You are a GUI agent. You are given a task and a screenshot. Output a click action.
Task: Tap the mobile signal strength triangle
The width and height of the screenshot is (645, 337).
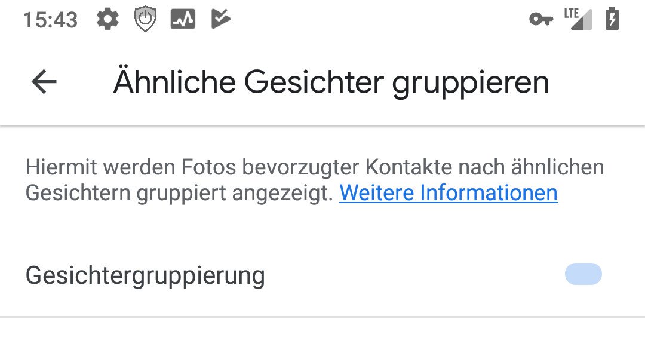pyautogui.click(x=581, y=20)
